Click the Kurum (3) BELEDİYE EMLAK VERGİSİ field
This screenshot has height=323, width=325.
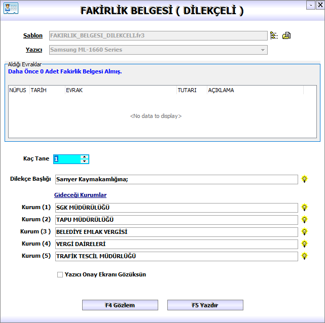[176, 232]
